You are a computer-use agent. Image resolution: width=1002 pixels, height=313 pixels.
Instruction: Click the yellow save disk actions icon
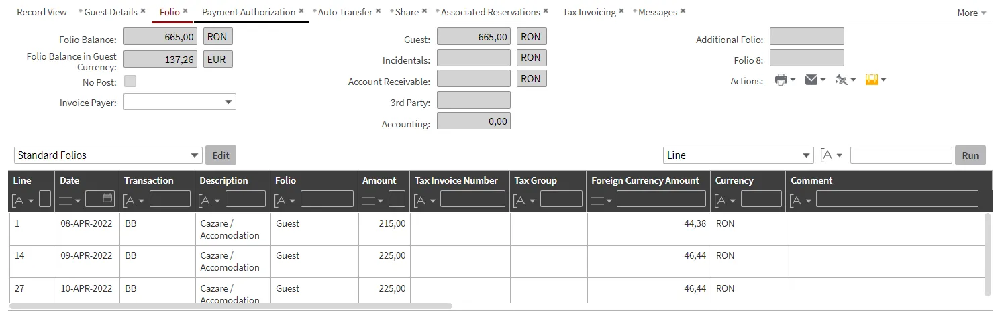(x=876, y=80)
